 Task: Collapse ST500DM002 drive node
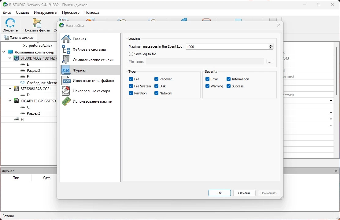(10, 58)
